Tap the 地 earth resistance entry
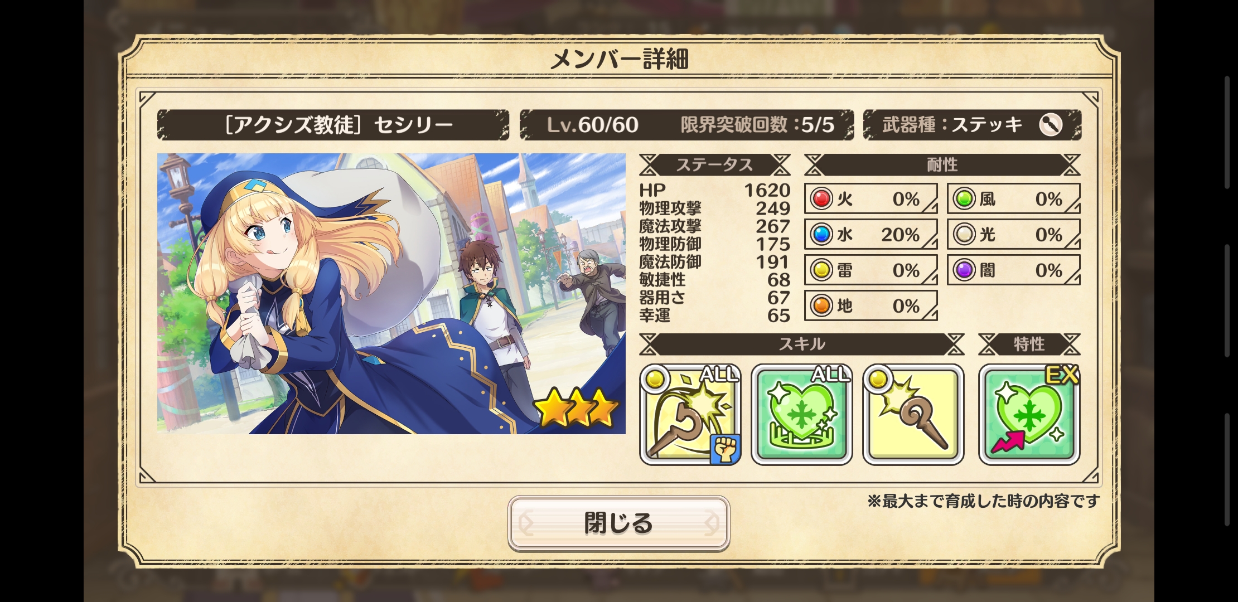The width and height of the screenshot is (1238, 602). 871,305
